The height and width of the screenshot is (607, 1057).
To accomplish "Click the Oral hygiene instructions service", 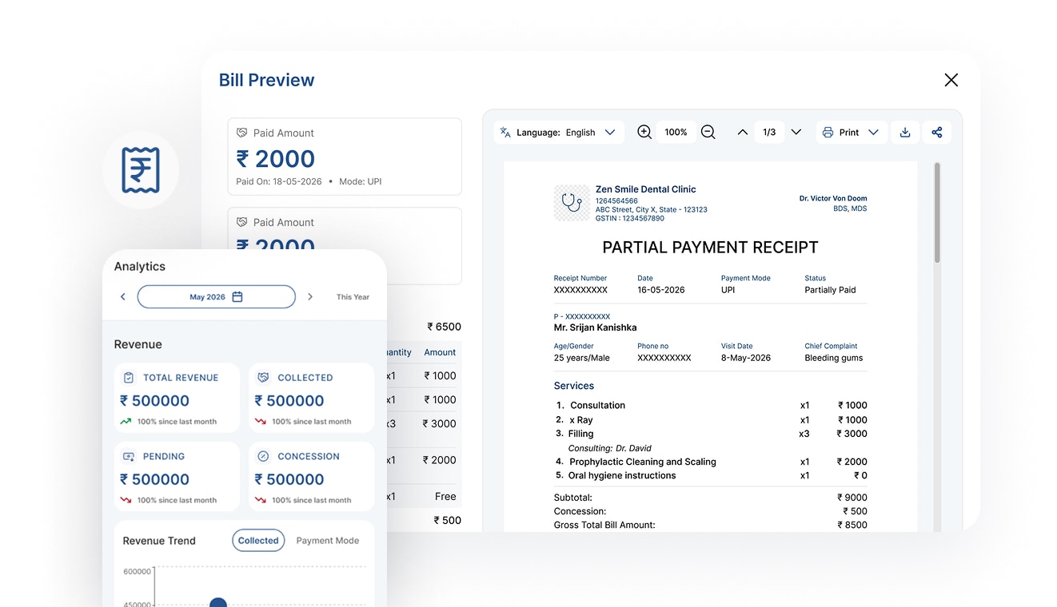I will [622, 476].
